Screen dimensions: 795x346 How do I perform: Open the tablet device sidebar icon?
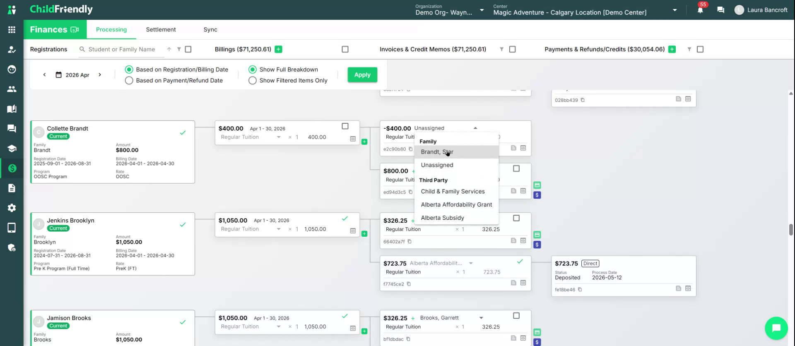pos(12,228)
